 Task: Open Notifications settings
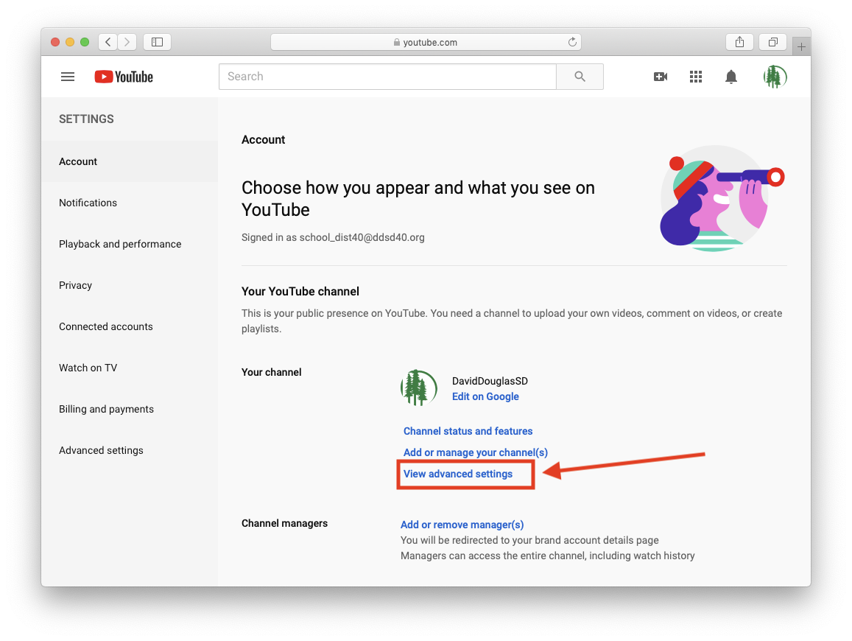click(130, 203)
